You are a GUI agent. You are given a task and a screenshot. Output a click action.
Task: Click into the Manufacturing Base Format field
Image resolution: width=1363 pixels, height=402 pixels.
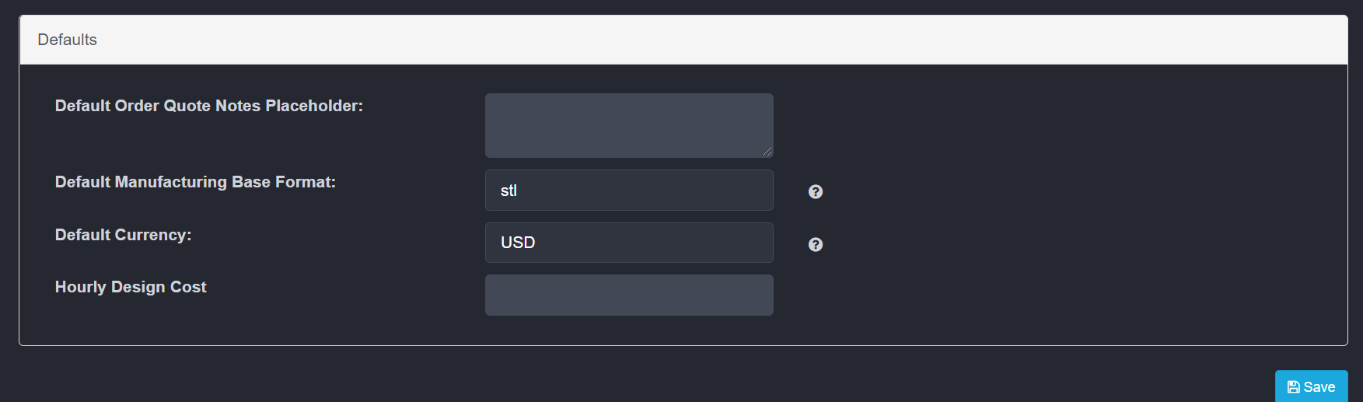pos(628,191)
